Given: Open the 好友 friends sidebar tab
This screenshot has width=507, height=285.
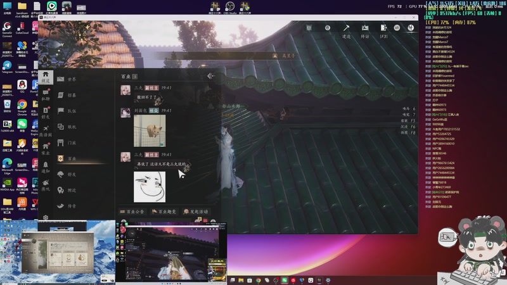Looking at the screenshot, I should pyautogui.click(x=46, y=113).
